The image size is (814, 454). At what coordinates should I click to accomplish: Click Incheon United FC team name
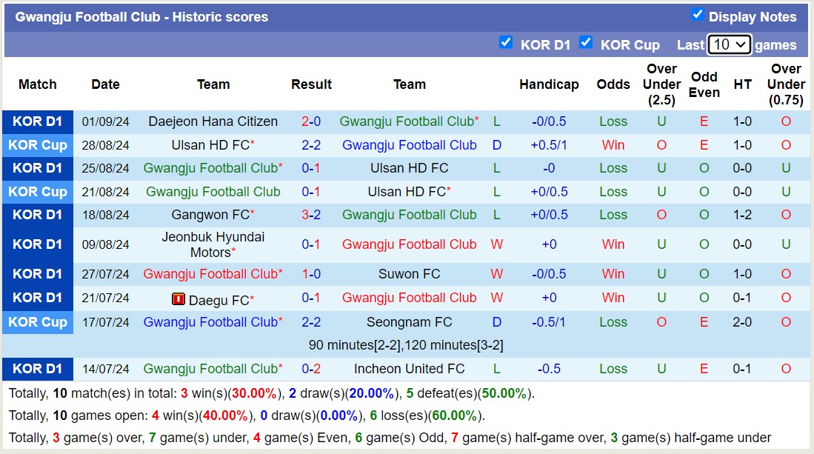410,369
